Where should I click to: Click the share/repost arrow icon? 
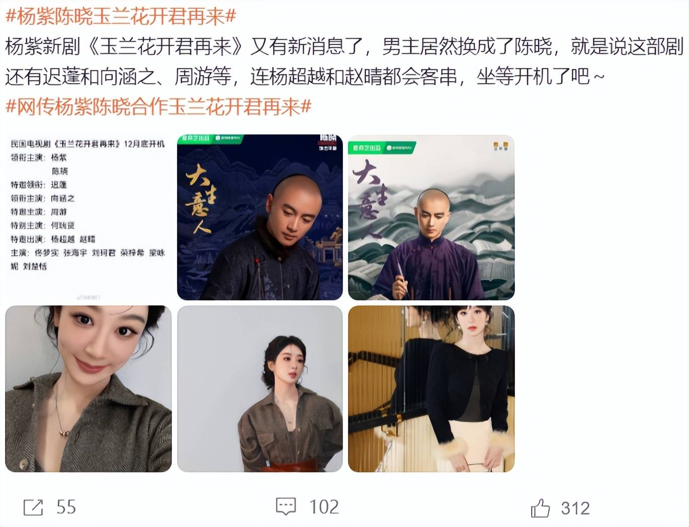click(34, 507)
